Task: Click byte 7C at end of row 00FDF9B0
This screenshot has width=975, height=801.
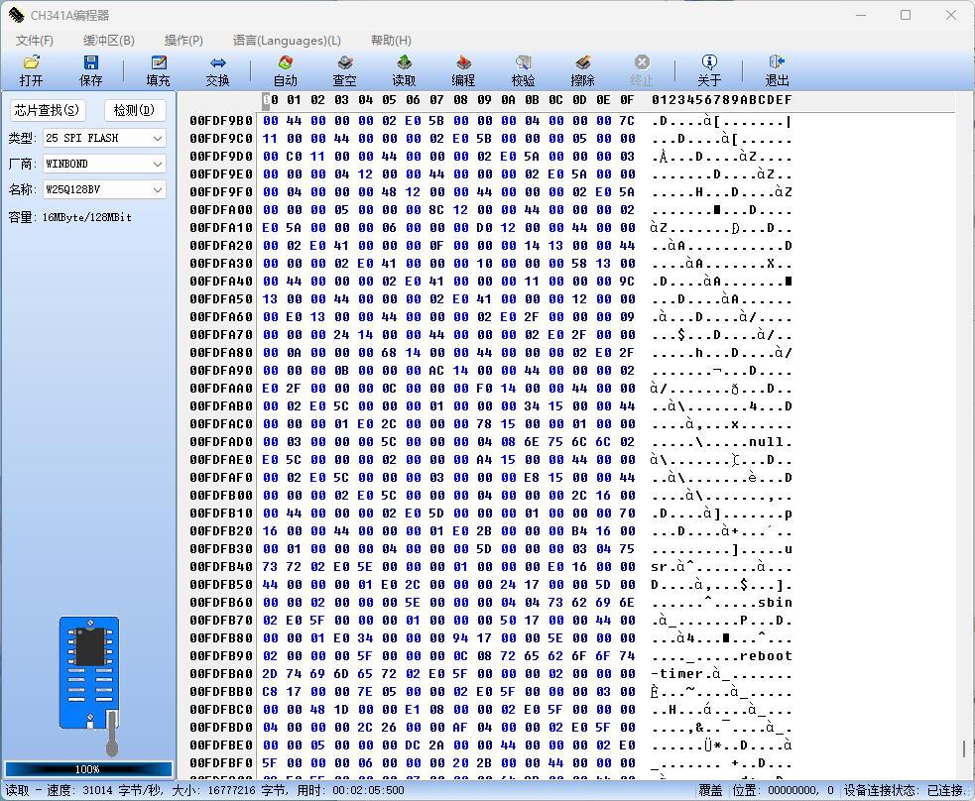Action: click(x=628, y=121)
